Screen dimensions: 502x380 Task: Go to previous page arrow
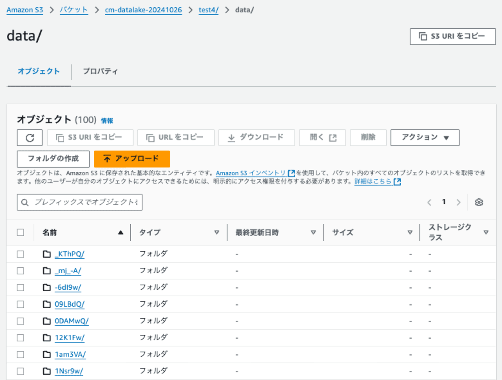(429, 202)
